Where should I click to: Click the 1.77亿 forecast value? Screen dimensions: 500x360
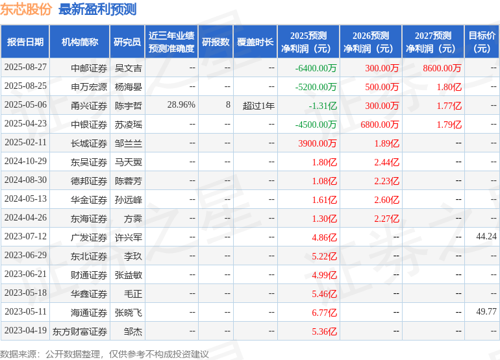tap(449, 106)
